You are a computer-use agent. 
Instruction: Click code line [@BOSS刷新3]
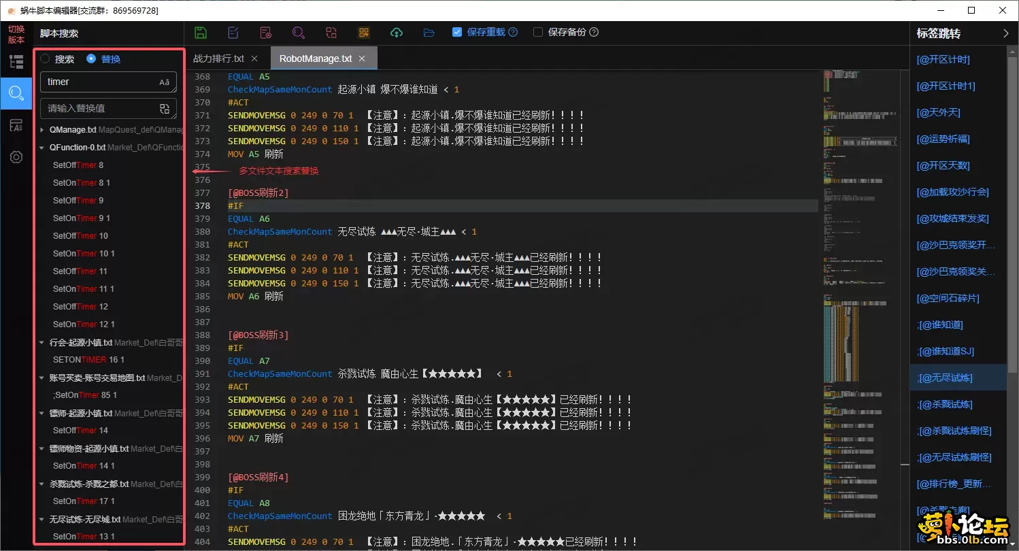(258, 335)
